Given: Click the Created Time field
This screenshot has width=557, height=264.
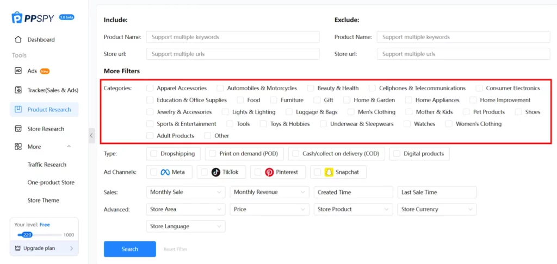Looking at the screenshot, I should (x=354, y=192).
